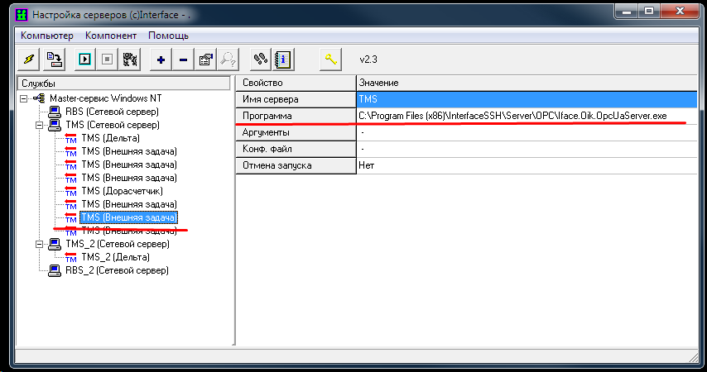Click the footprints trace icon

tap(260, 60)
